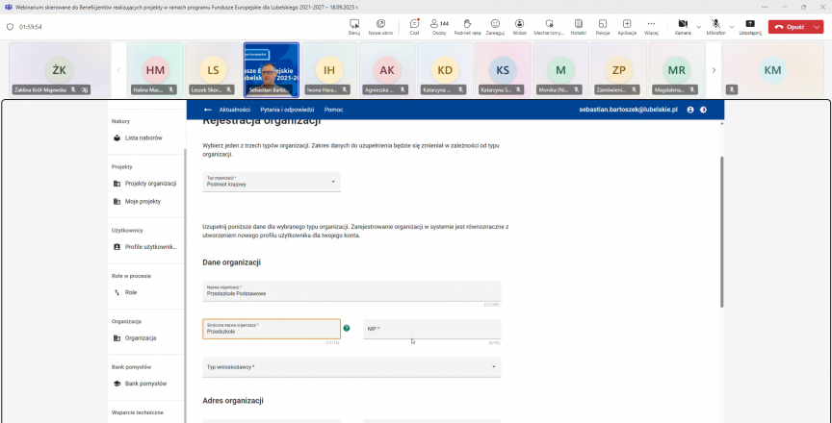Click the back arrow in blue header
The image size is (832, 423).
pos(207,110)
